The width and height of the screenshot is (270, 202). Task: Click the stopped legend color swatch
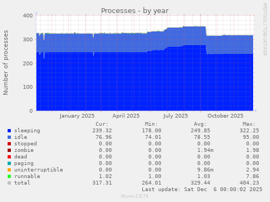click(x=9, y=144)
